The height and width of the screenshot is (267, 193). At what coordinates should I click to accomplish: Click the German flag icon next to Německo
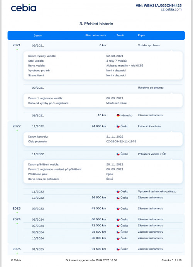(118, 115)
